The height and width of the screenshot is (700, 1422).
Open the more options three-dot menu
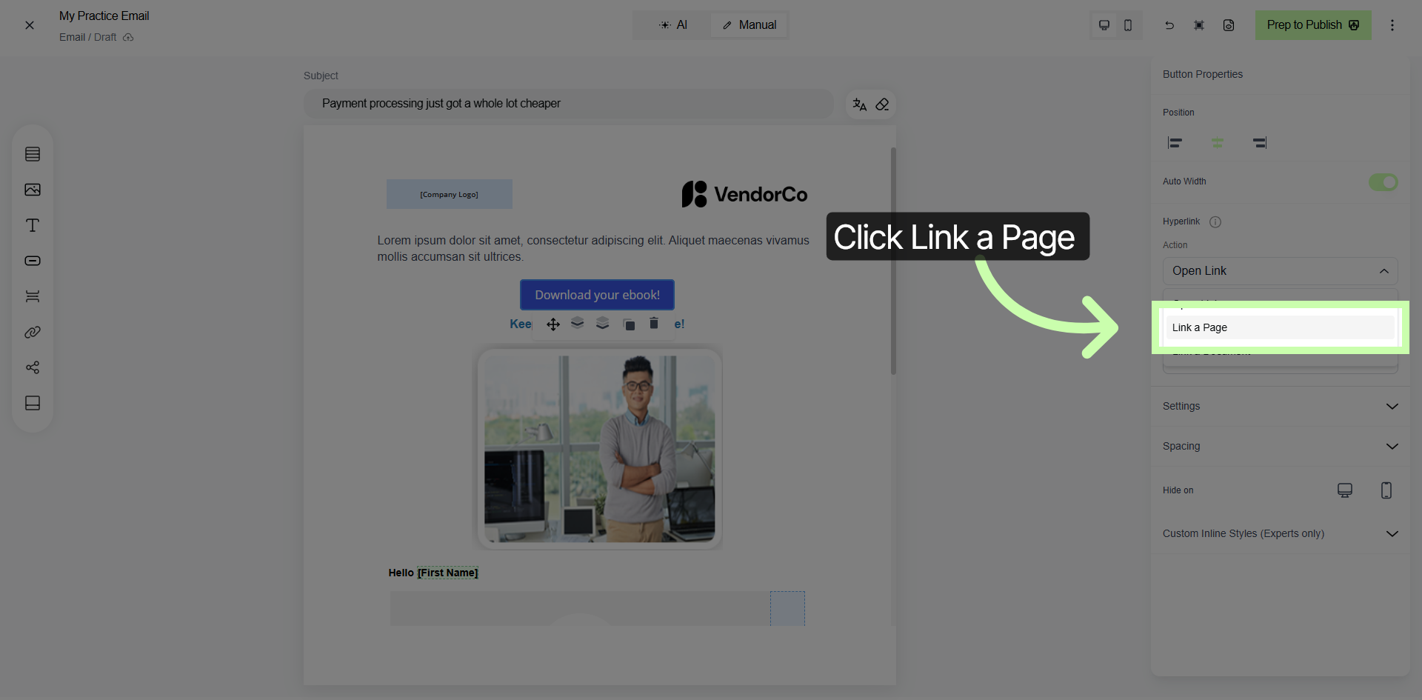click(x=1392, y=25)
